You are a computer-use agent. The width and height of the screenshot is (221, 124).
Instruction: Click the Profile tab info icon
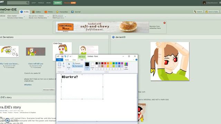[21, 12]
